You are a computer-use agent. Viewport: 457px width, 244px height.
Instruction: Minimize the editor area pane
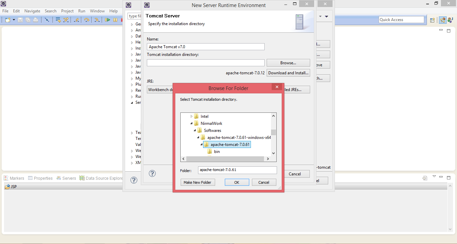(x=441, y=30)
